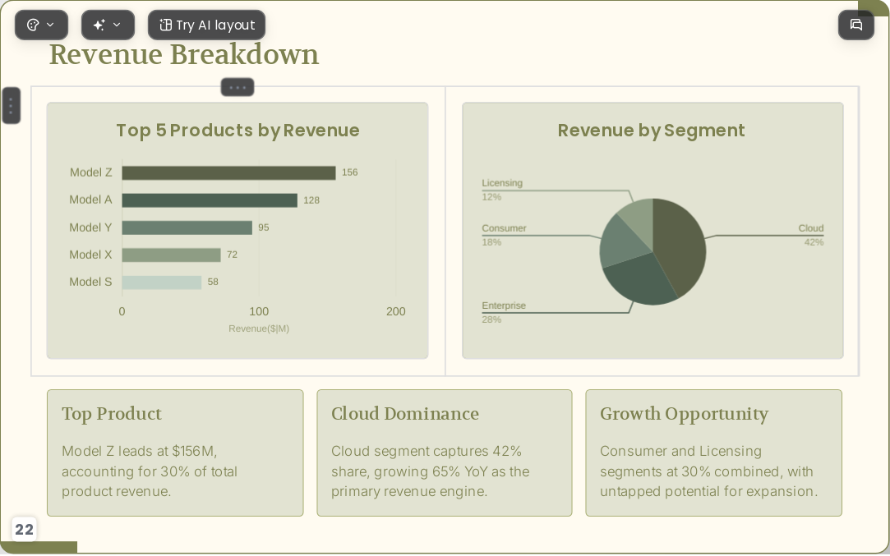890x556 pixels.
Task: Open the theme palette menu
Action: pyautogui.click(x=41, y=25)
